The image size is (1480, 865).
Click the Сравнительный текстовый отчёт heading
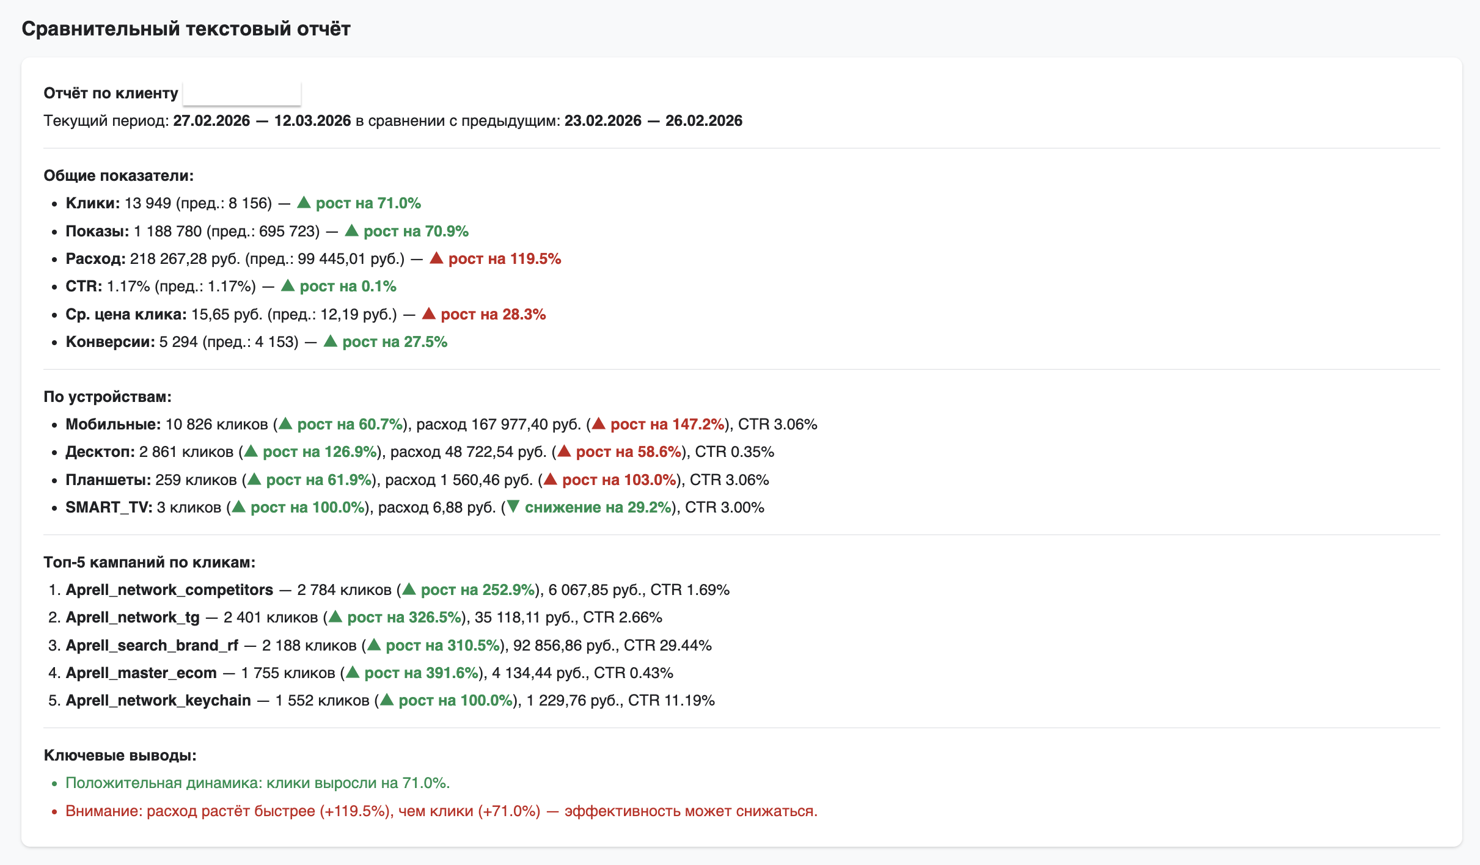[186, 29]
